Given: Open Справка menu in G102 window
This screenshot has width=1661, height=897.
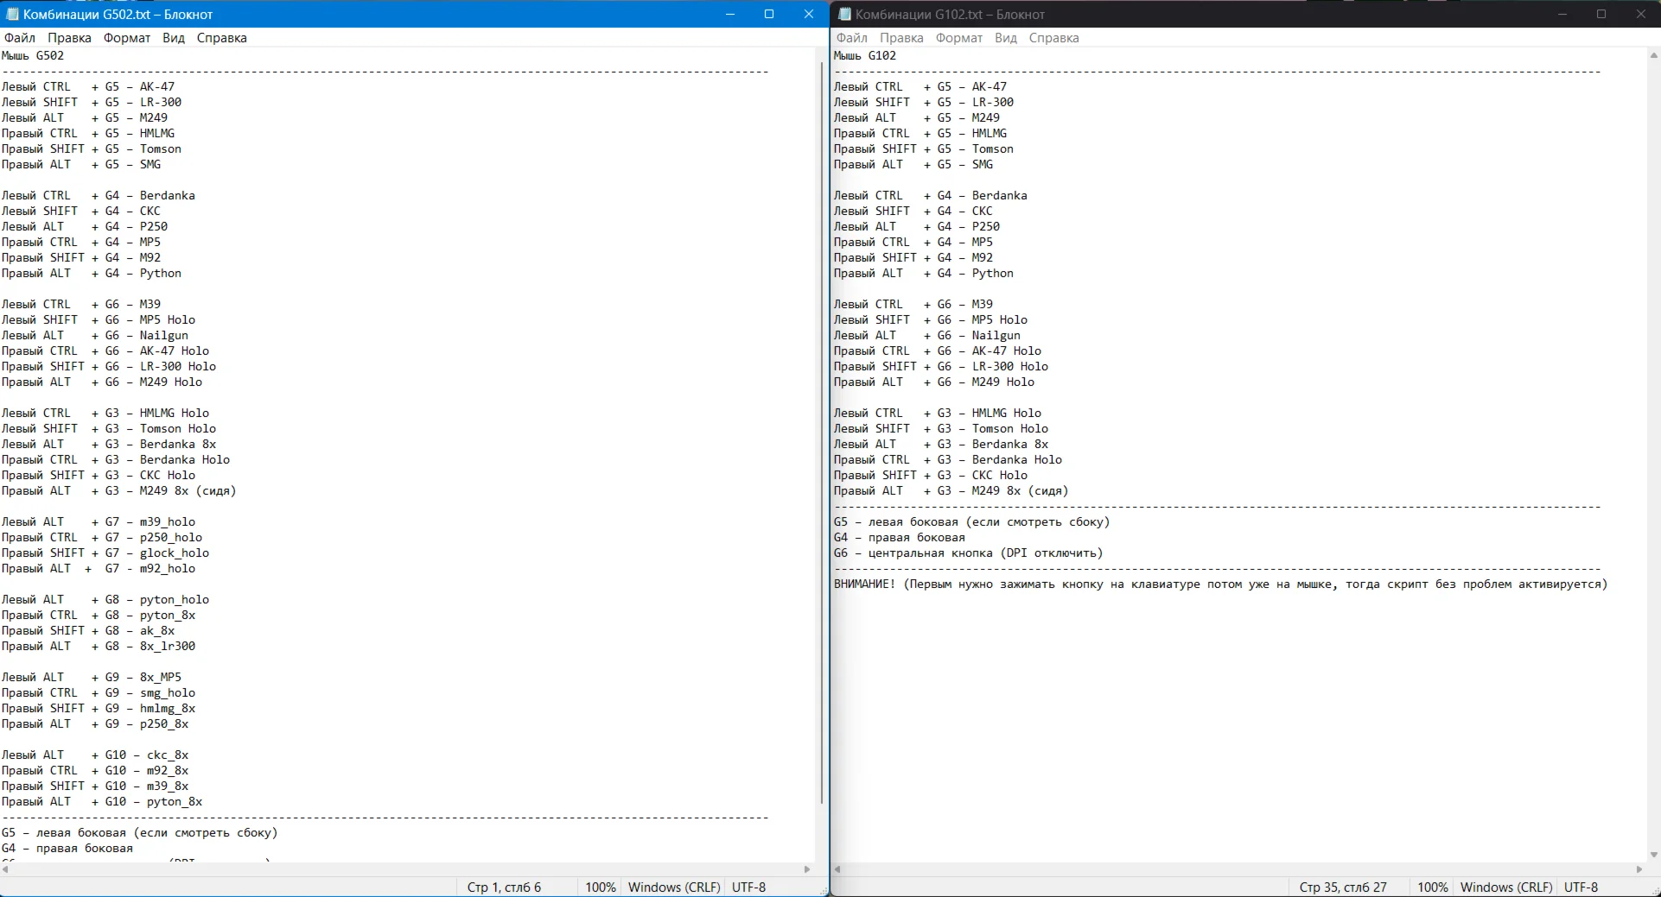Looking at the screenshot, I should click(x=1053, y=38).
